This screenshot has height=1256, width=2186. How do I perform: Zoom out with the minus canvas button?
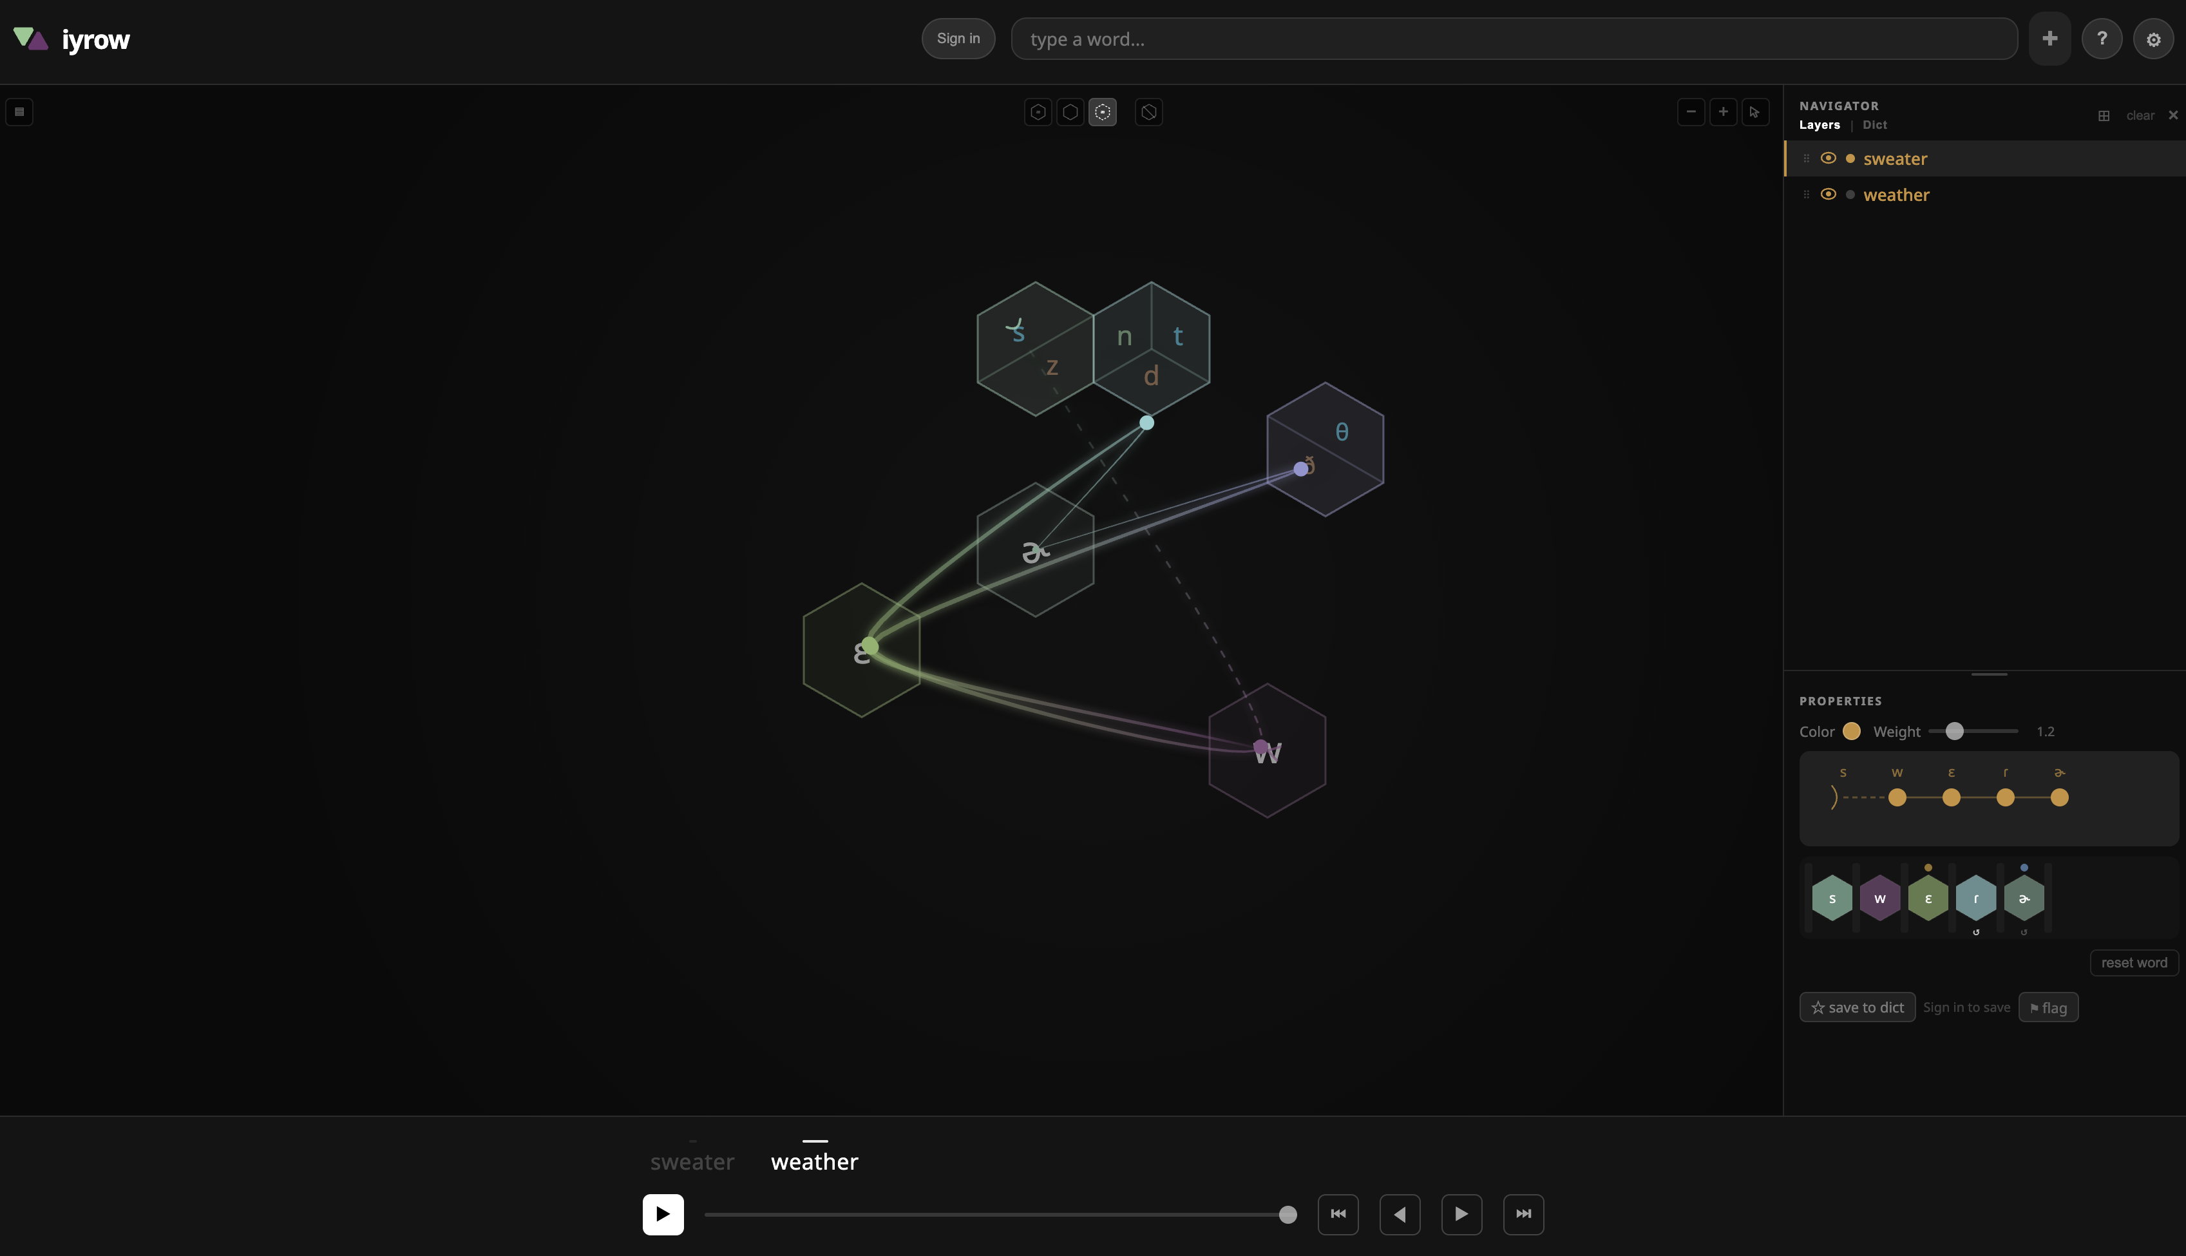click(1691, 112)
